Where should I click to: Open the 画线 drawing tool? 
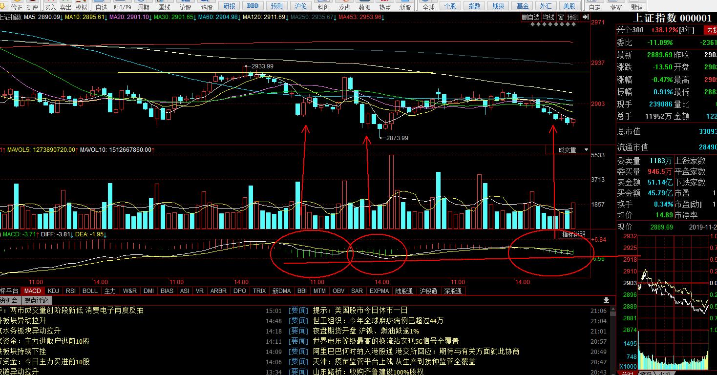[165, 6]
